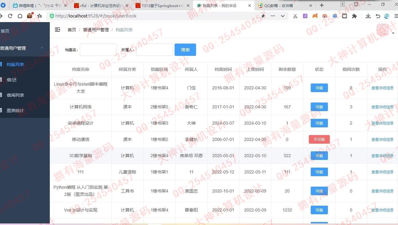Click 可借 status for Linux命令行 row
Screen dimensions: 398x225
[319, 88]
